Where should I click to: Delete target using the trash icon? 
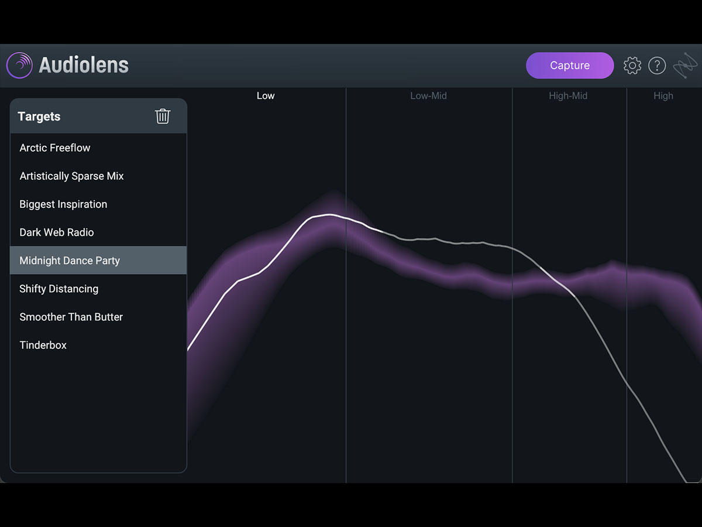163,116
